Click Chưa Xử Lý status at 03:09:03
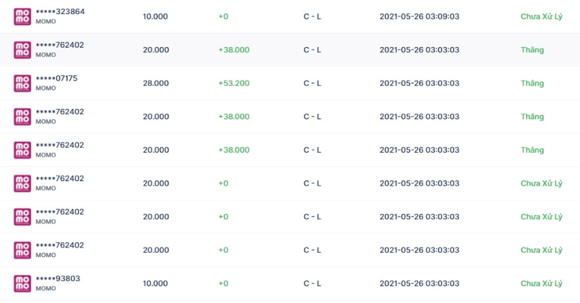 coord(541,17)
